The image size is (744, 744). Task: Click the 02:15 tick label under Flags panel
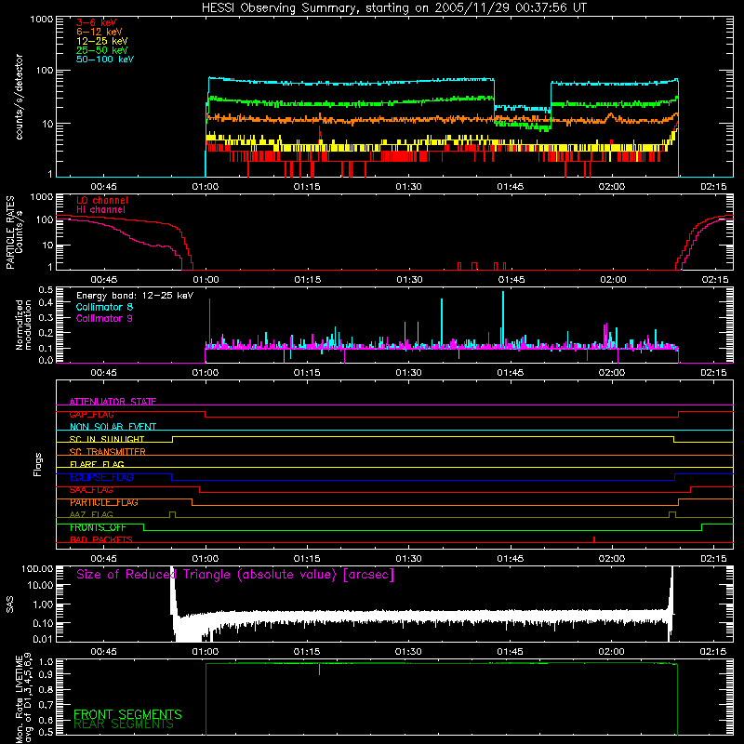(713, 559)
